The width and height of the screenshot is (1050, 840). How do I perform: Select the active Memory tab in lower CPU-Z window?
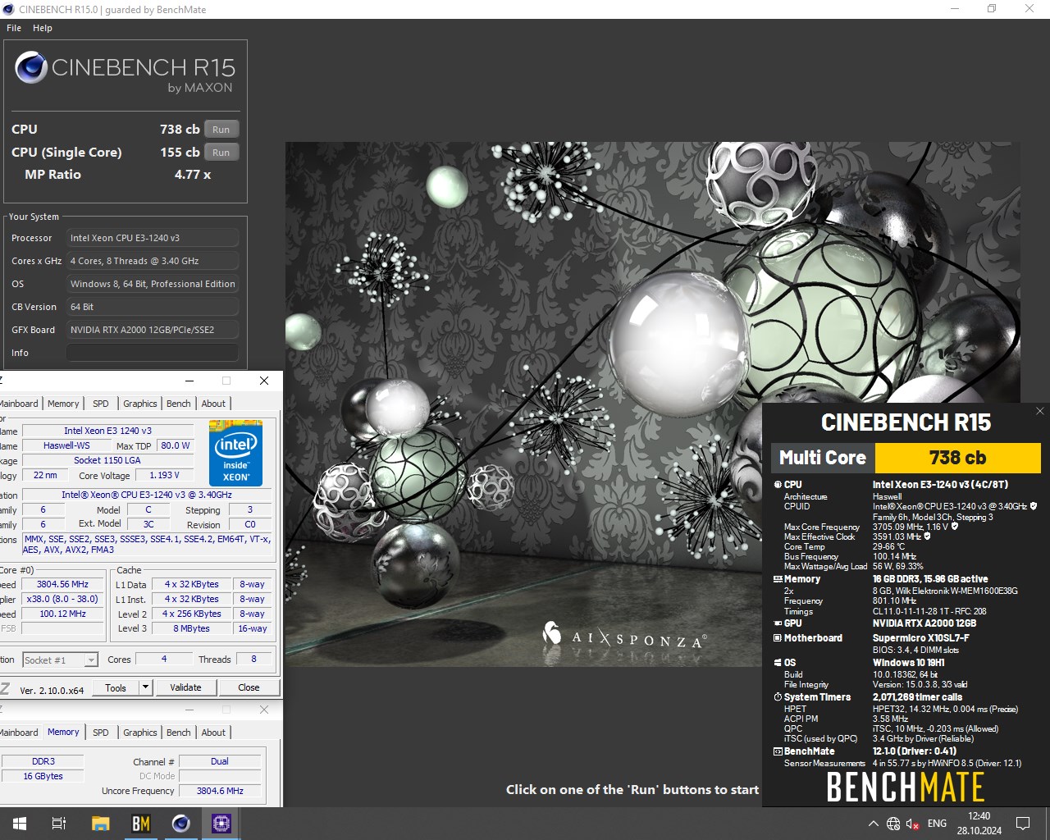63,732
